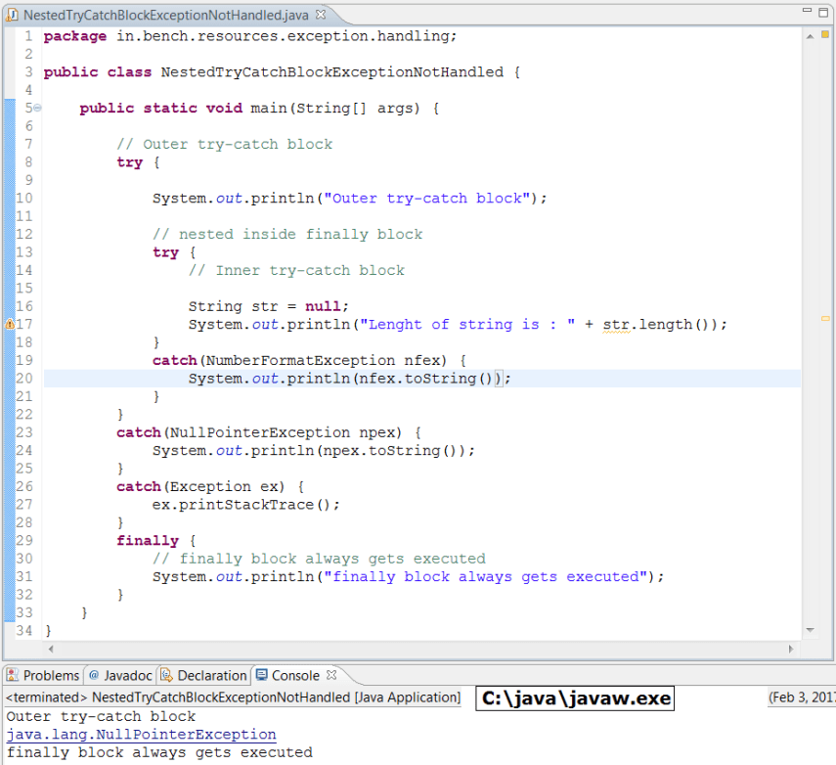The height and width of the screenshot is (765, 836).
Task: Click 'NumberFormatException' in the line 19 catch
Action: [x=301, y=360]
